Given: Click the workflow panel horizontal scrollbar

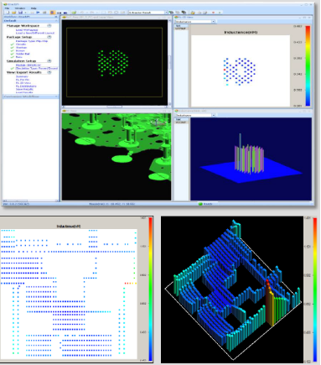Looking at the screenshot, I should pos(31,201).
